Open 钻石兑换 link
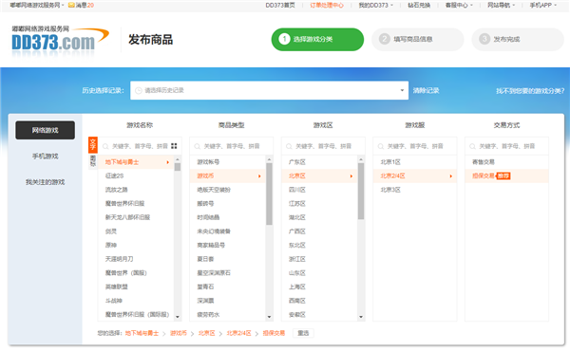The height and width of the screenshot is (351, 570). [419, 5]
